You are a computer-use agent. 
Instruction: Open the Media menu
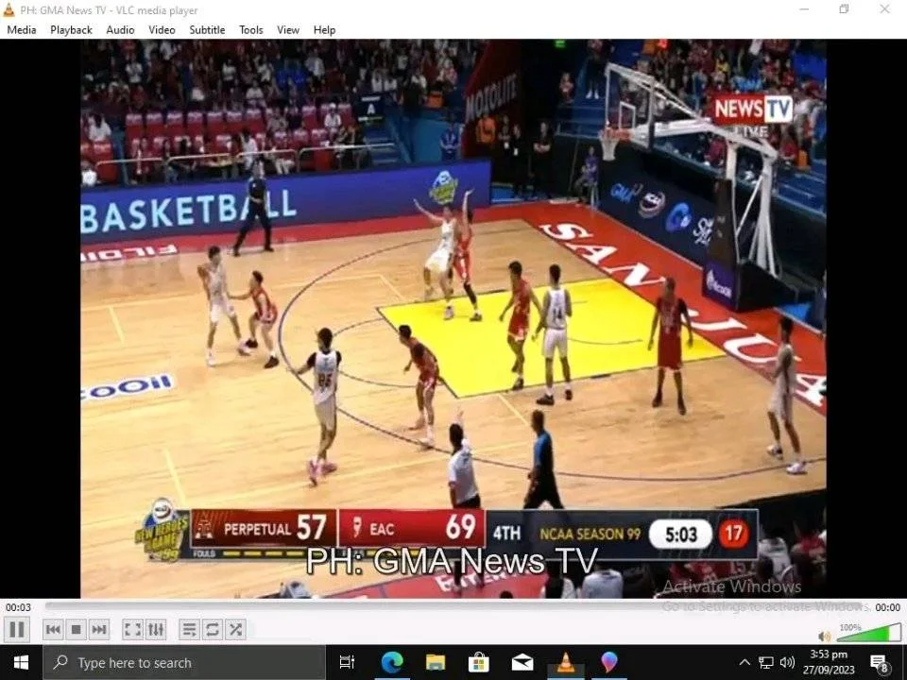pyautogui.click(x=22, y=30)
